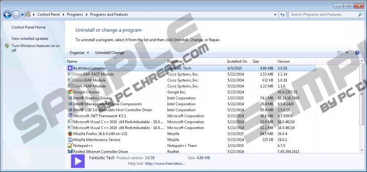
Task: Minimize the Programs and Features window
Action: [x=338, y=6]
